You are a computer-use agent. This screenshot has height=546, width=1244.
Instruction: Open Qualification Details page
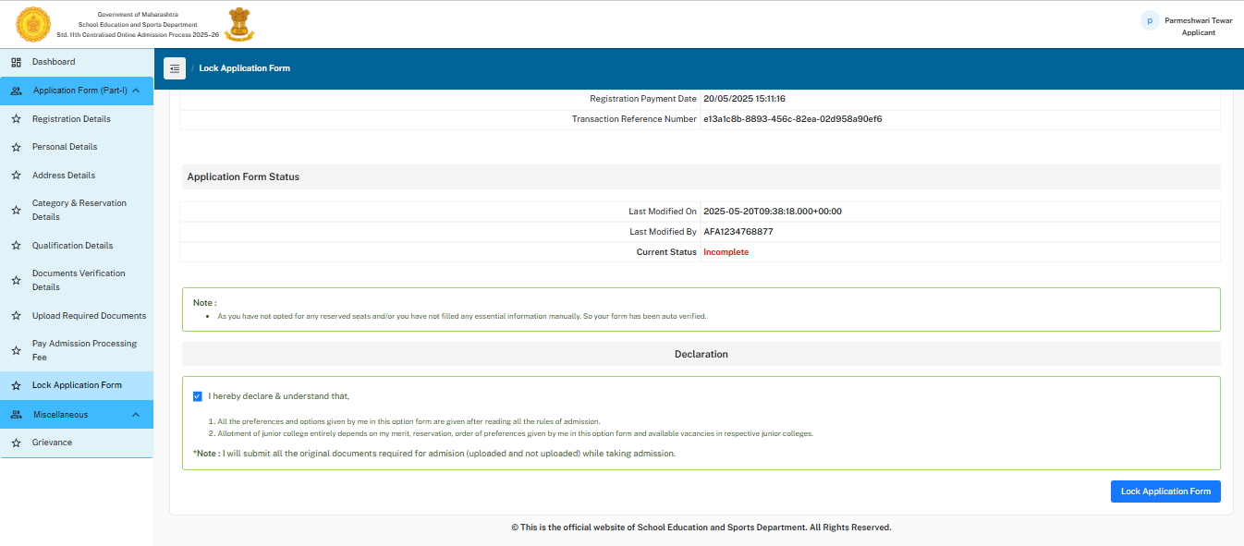tap(72, 246)
